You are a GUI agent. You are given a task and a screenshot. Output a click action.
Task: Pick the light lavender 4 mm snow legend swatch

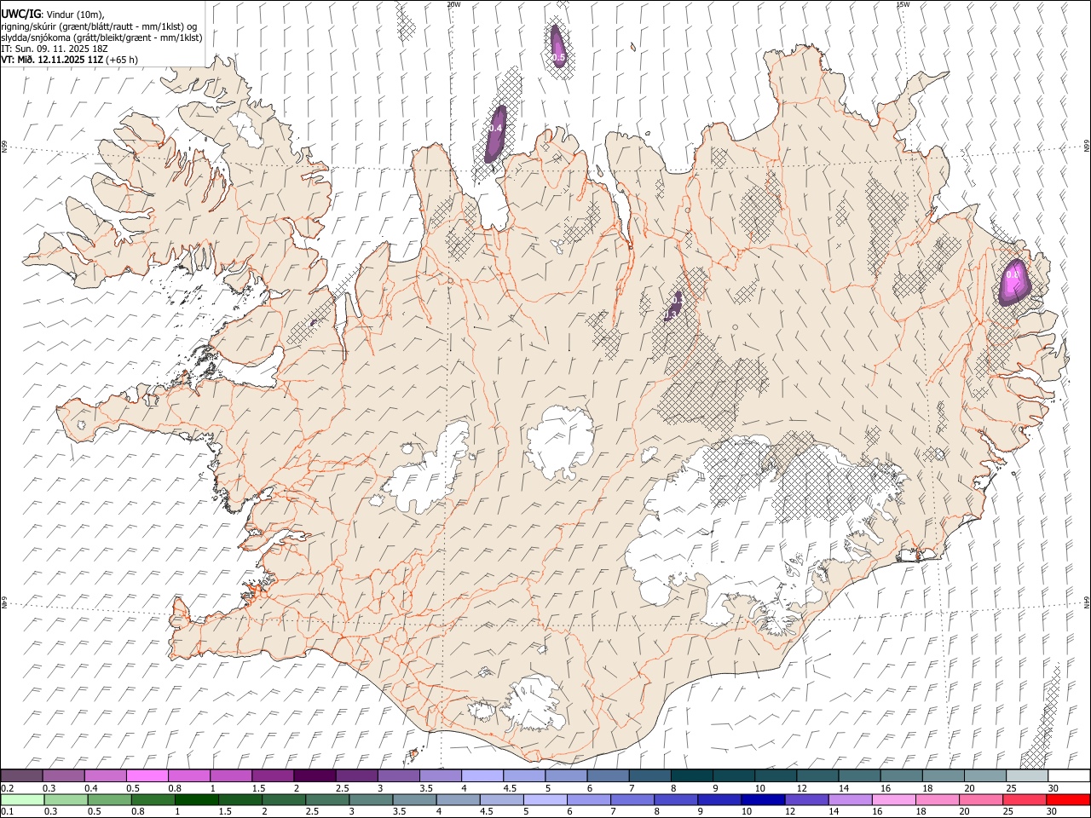pos(482,776)
